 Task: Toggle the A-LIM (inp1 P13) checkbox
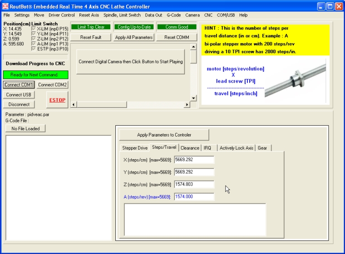pyautogui.click(x=34, y=44)
